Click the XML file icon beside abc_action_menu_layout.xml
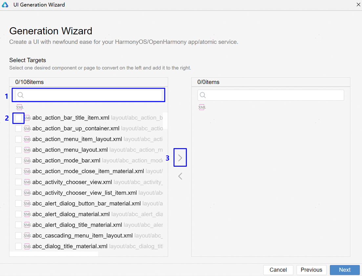This screenshot has height=276, width=362. click(27, 150)
